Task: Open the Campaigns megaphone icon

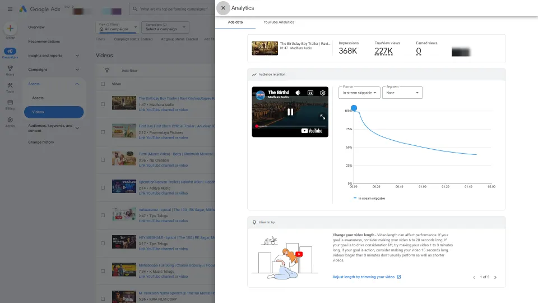Action: pyautogui.click(x=10, y=51)
